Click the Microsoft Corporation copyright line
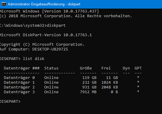 66,16
